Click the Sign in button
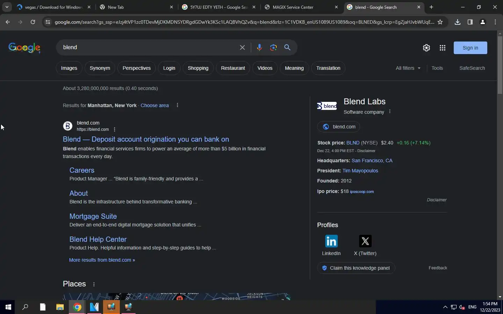503x314 pixels. pos(470,48)
